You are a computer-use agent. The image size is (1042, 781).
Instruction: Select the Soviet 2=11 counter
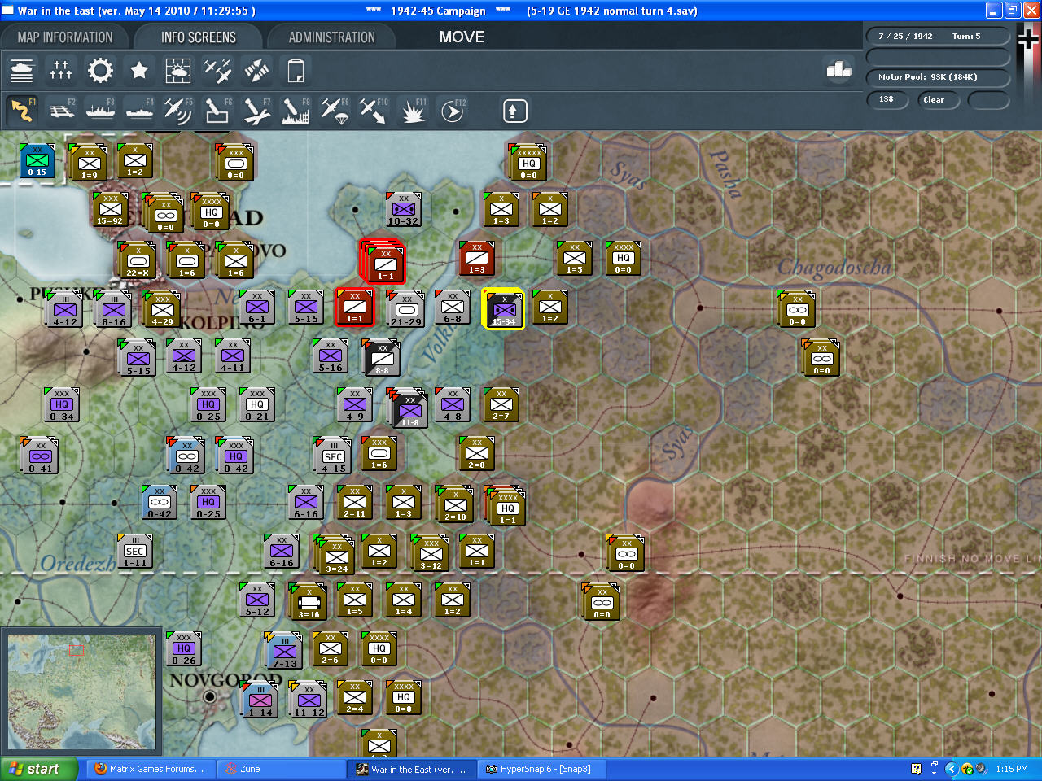[x=355, y=503]
